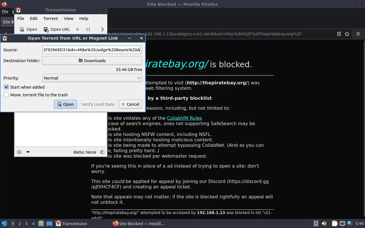Open the Torrent menu
The image size is (365, 228).
tap(50, 18)
